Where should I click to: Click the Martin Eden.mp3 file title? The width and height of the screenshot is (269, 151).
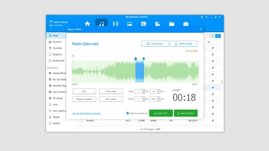point(85,44)
